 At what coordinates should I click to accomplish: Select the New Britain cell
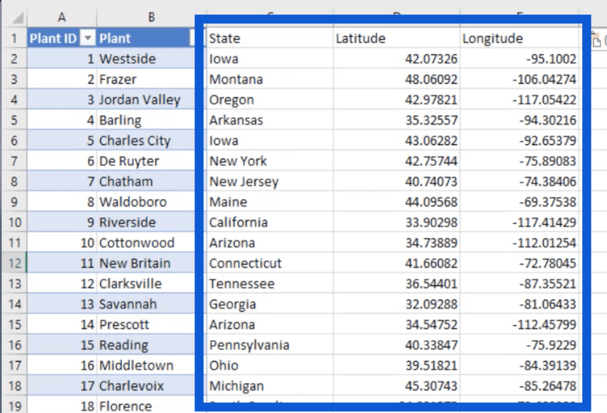coord(146,263)
